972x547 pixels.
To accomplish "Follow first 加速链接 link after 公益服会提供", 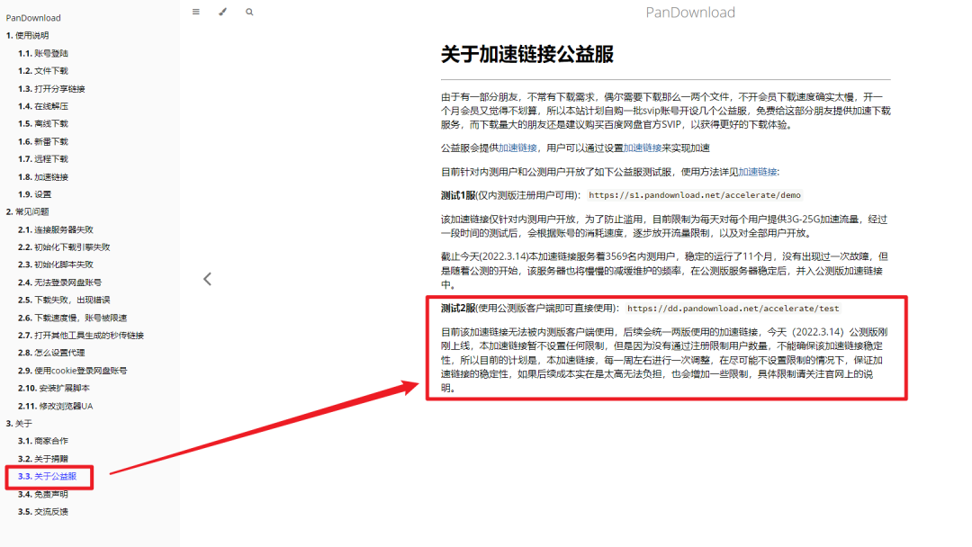I will 517,148.
